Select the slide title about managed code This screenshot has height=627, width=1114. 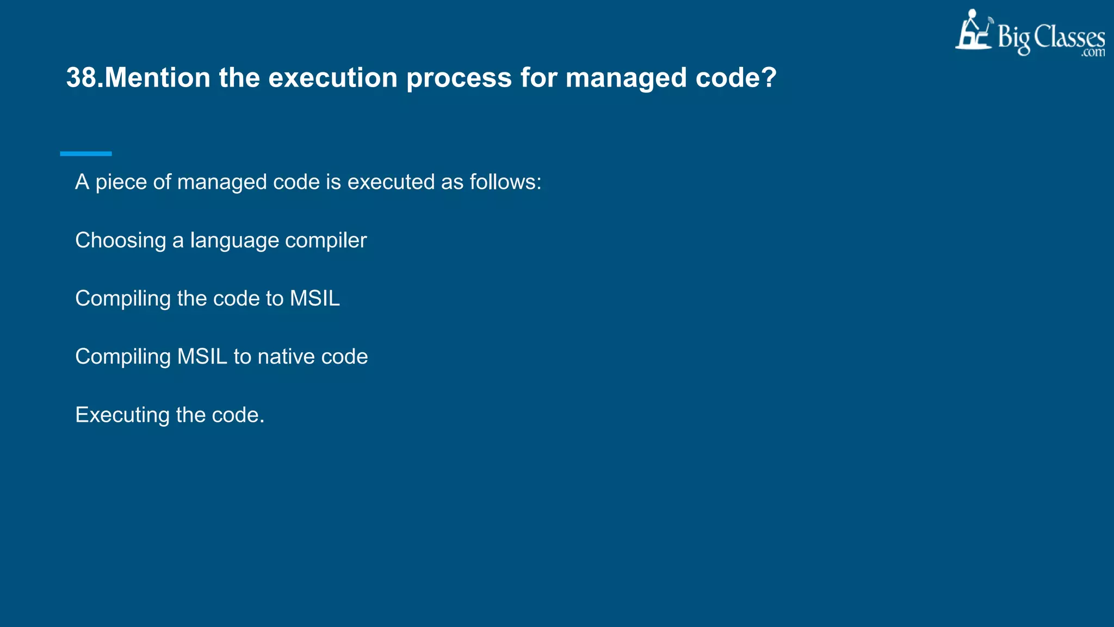coord(422,78)
